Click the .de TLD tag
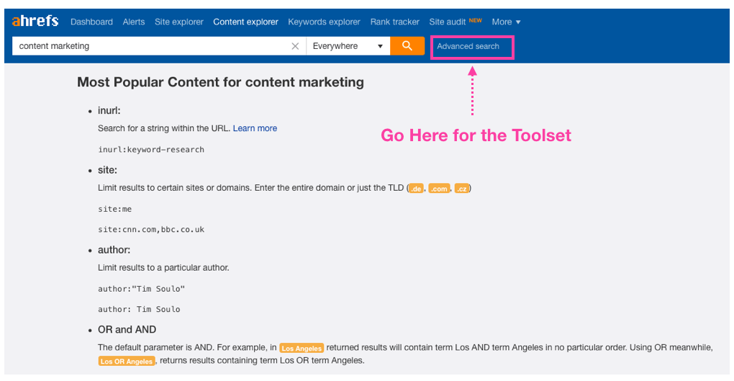 point(416,189)
